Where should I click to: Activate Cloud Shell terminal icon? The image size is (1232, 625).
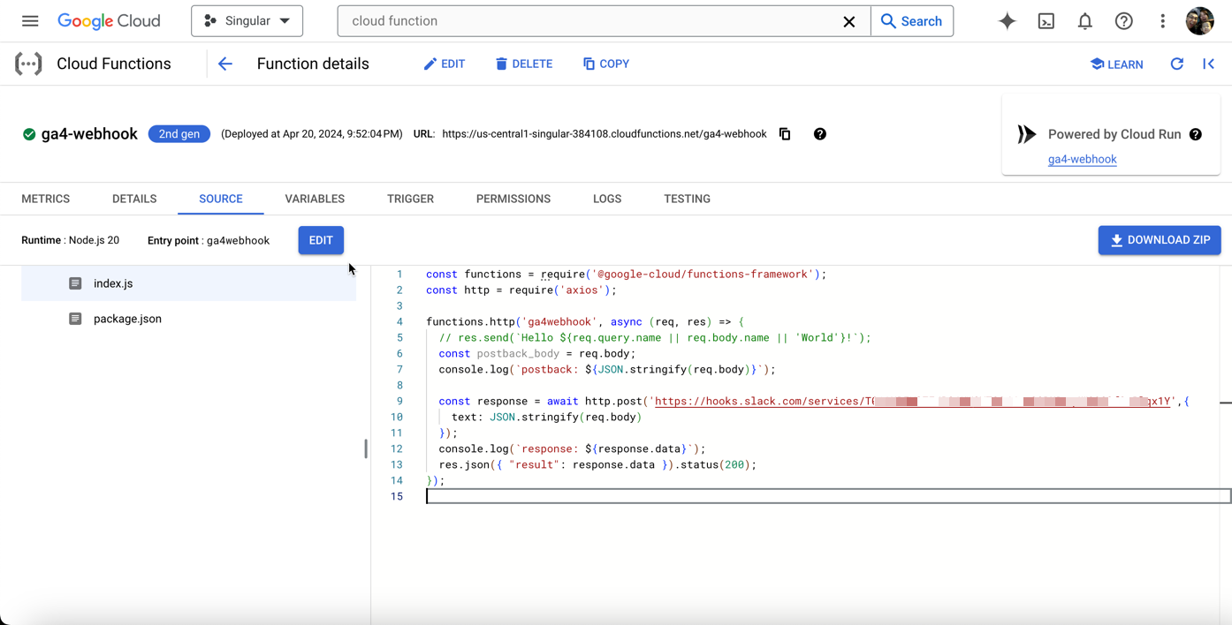point(1046,21)
